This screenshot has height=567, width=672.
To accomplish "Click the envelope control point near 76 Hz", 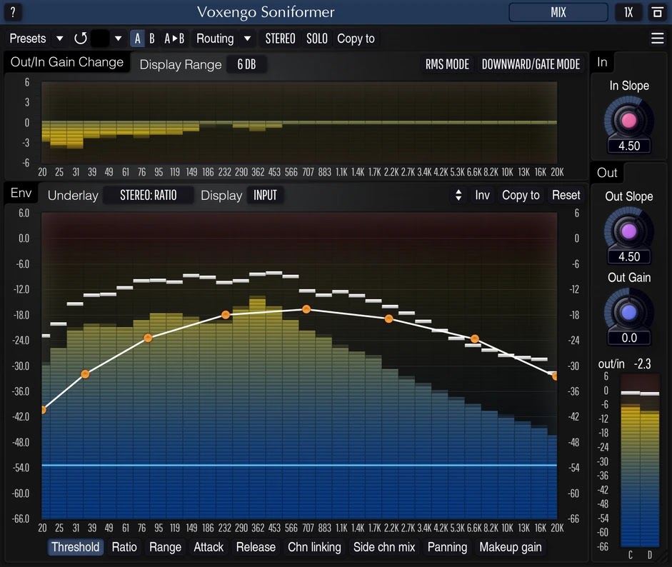I will pos(148,338).
